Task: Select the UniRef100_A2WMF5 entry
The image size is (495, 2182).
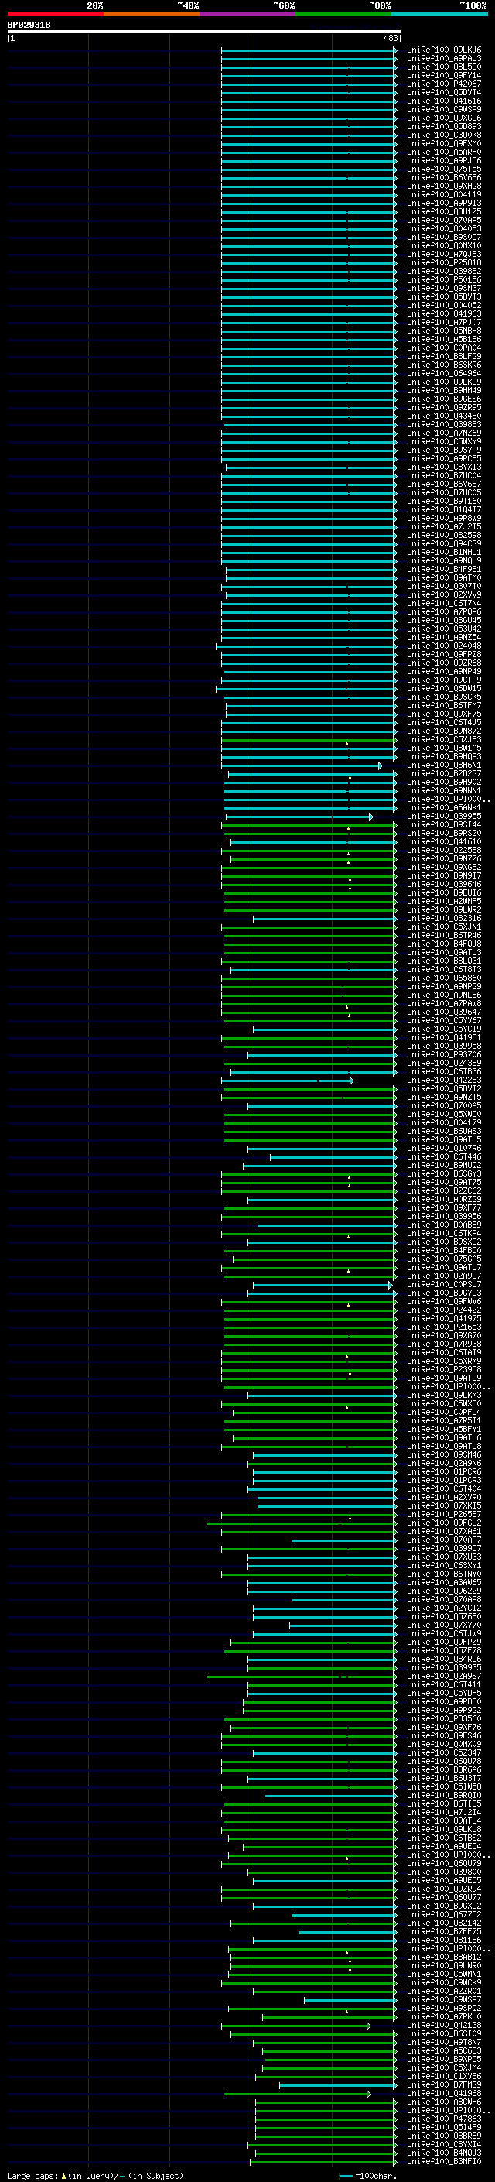Action: (x=443, y=901)
